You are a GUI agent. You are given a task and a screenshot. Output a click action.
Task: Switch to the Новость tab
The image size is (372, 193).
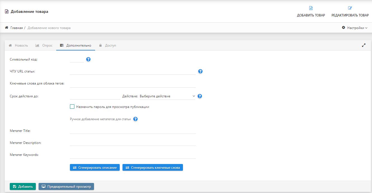(x=18, y=45)
